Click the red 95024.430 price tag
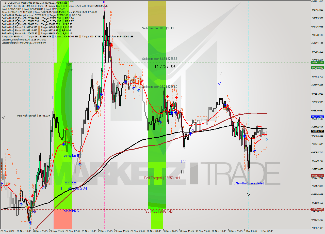The image size is (325, 234). click(x=317, y=209)
